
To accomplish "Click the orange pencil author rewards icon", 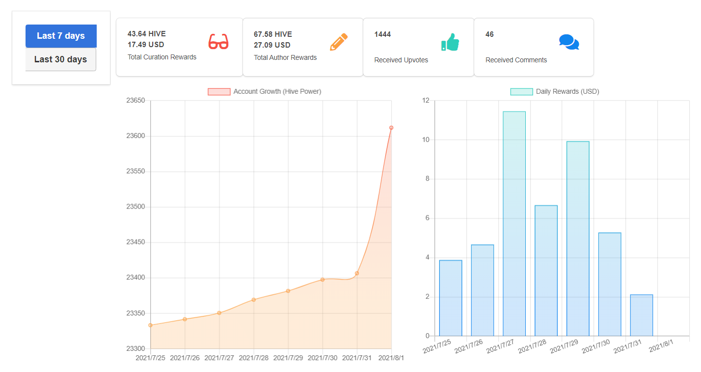I will click(x=339, y=42).
